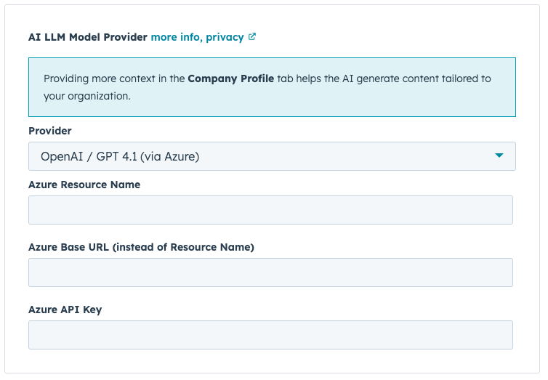
Task: Click the 'Provider' field label
Action: pyautogui.click(x=50, y=131)
